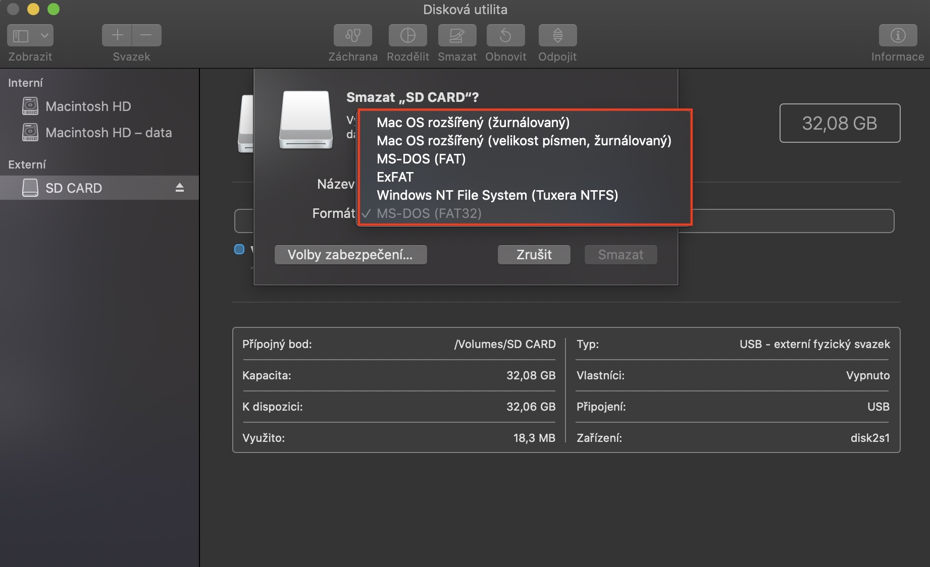Image resolution: width=930 pixels, height=567 pixels.
Task: Click the disk2s1 device value
Action: (870, 438)
